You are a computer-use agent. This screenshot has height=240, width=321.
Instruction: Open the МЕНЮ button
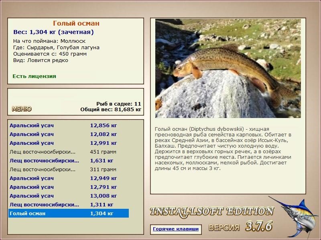click(x=22, y=109)
